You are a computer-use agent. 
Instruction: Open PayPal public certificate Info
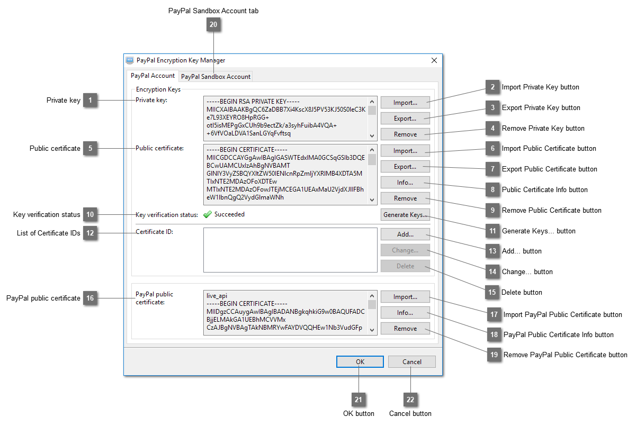pos(405,312)
